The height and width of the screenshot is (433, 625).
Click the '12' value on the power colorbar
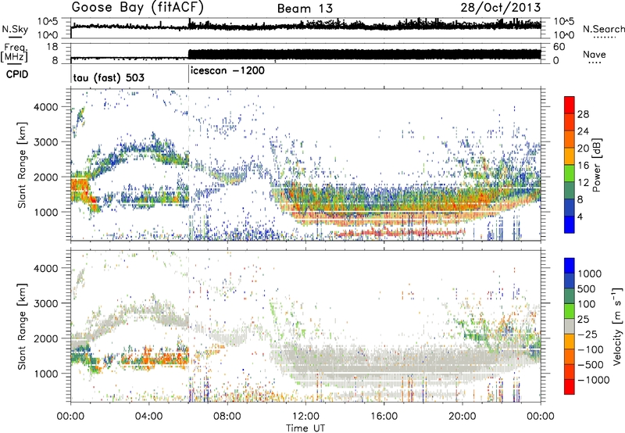pyautogui.click(x=583, y=183)
